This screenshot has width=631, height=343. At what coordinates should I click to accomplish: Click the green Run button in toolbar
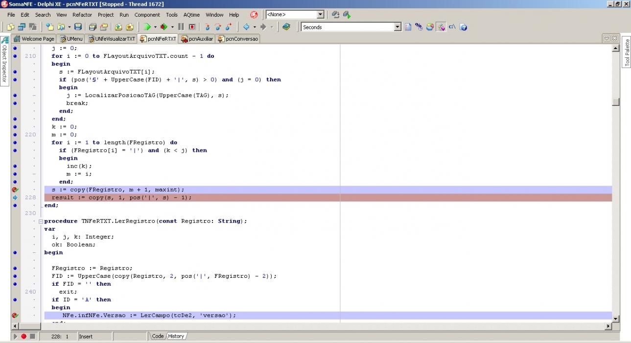[147, 27]
